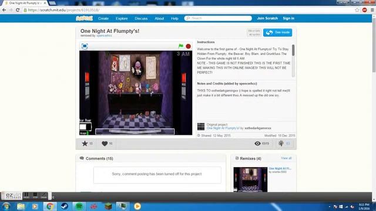Open the About page
Screen dimensions: 376x211
click(x=159, y=18)
